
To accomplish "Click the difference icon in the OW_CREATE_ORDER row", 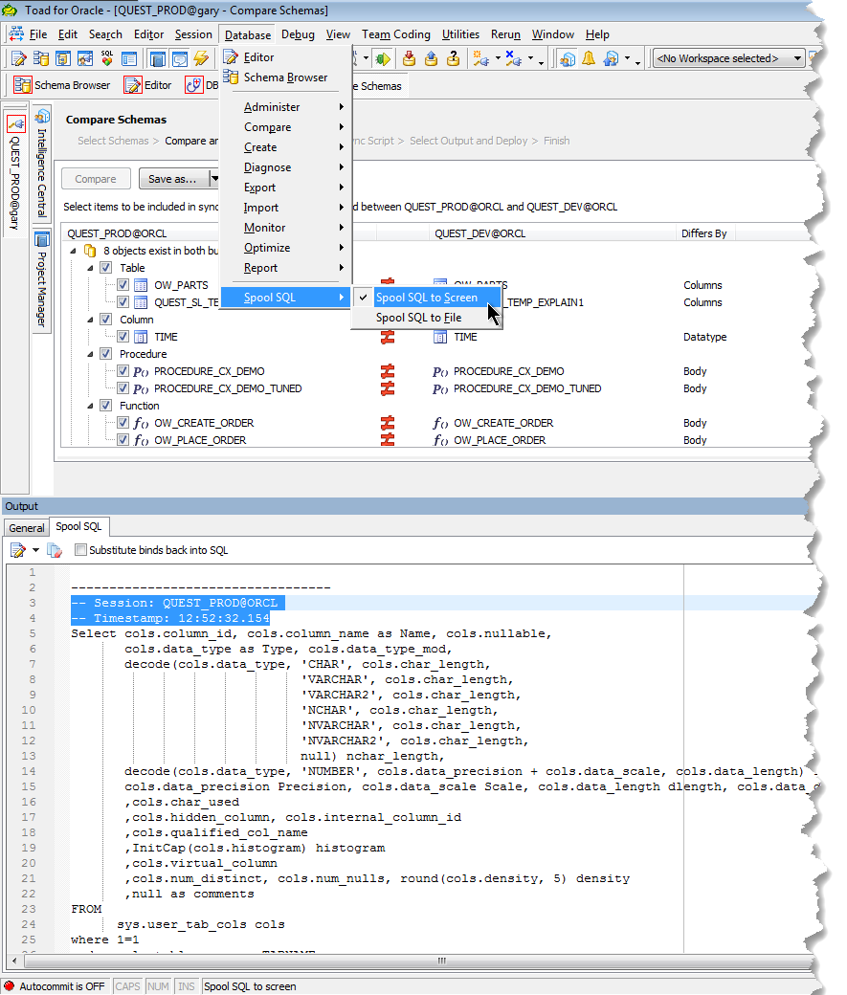I will coord(388,423).
